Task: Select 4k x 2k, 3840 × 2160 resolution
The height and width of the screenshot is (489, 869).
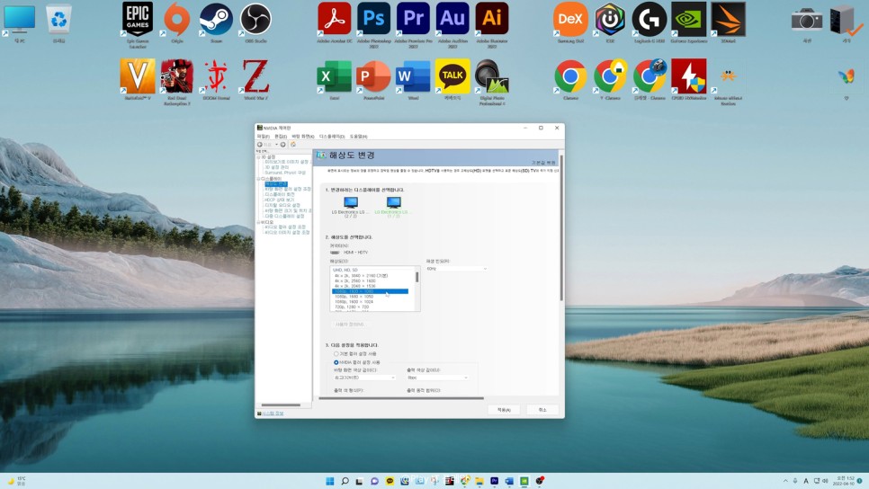Action: point(362,275)
